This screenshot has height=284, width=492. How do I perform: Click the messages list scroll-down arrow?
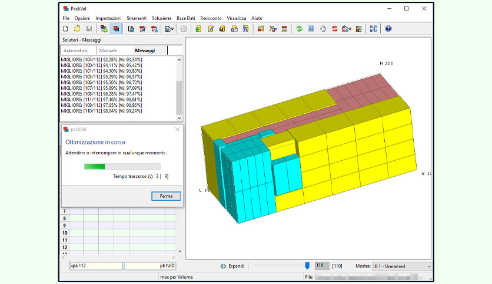[179, 118]
